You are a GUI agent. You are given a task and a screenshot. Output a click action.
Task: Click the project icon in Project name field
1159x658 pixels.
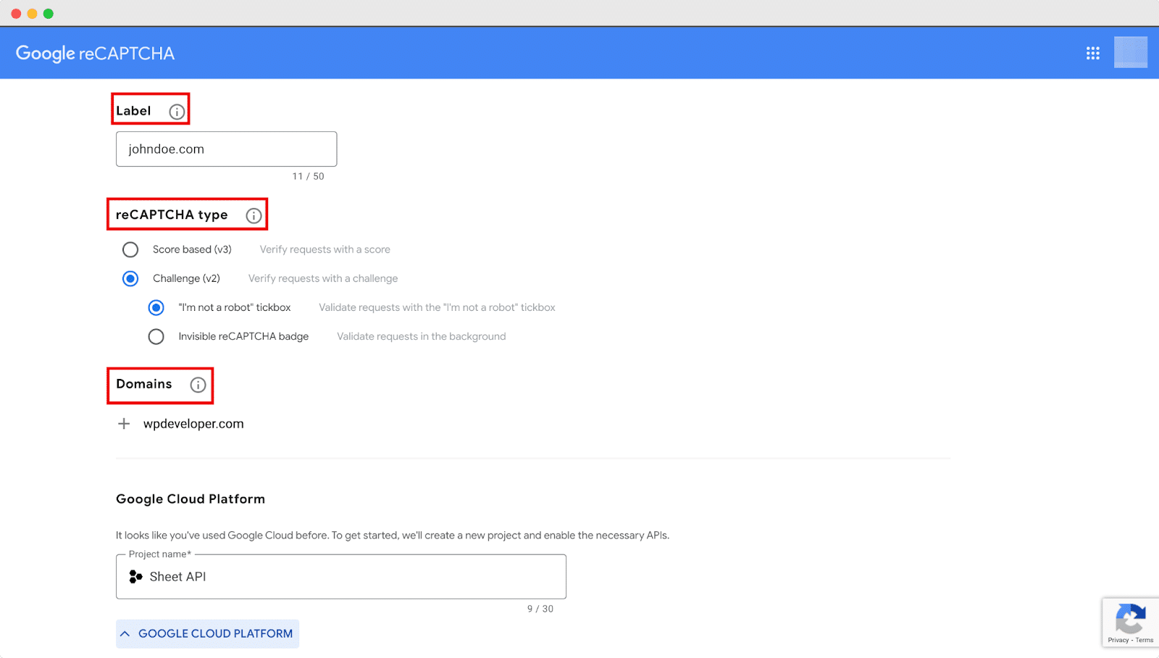point(135,576)
